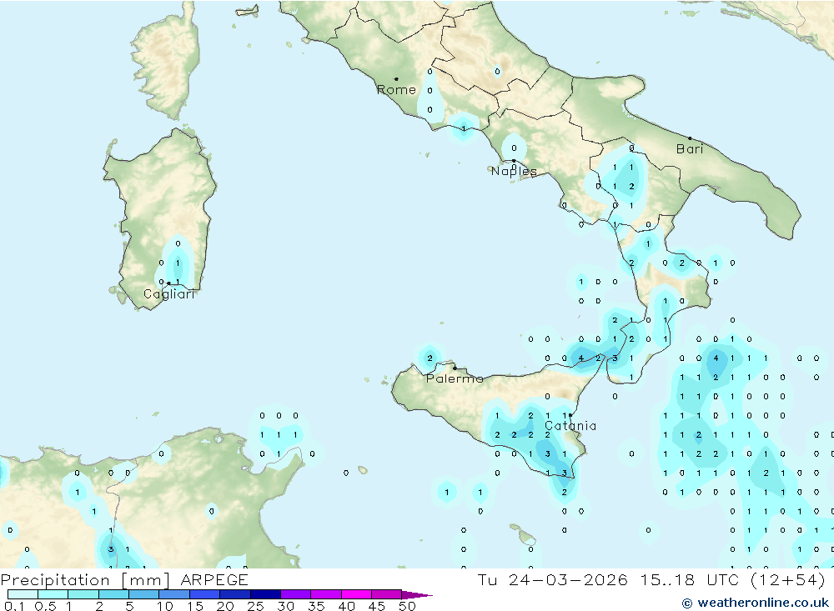Screen dimensions: 834x611
Task: Click the date '24-03-2026' in the footer
Action: 568,579
